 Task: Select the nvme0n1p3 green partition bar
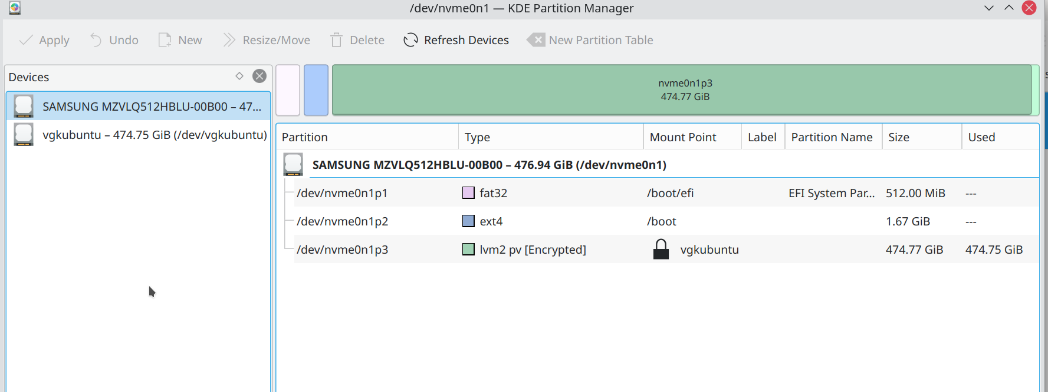[682, 90]
